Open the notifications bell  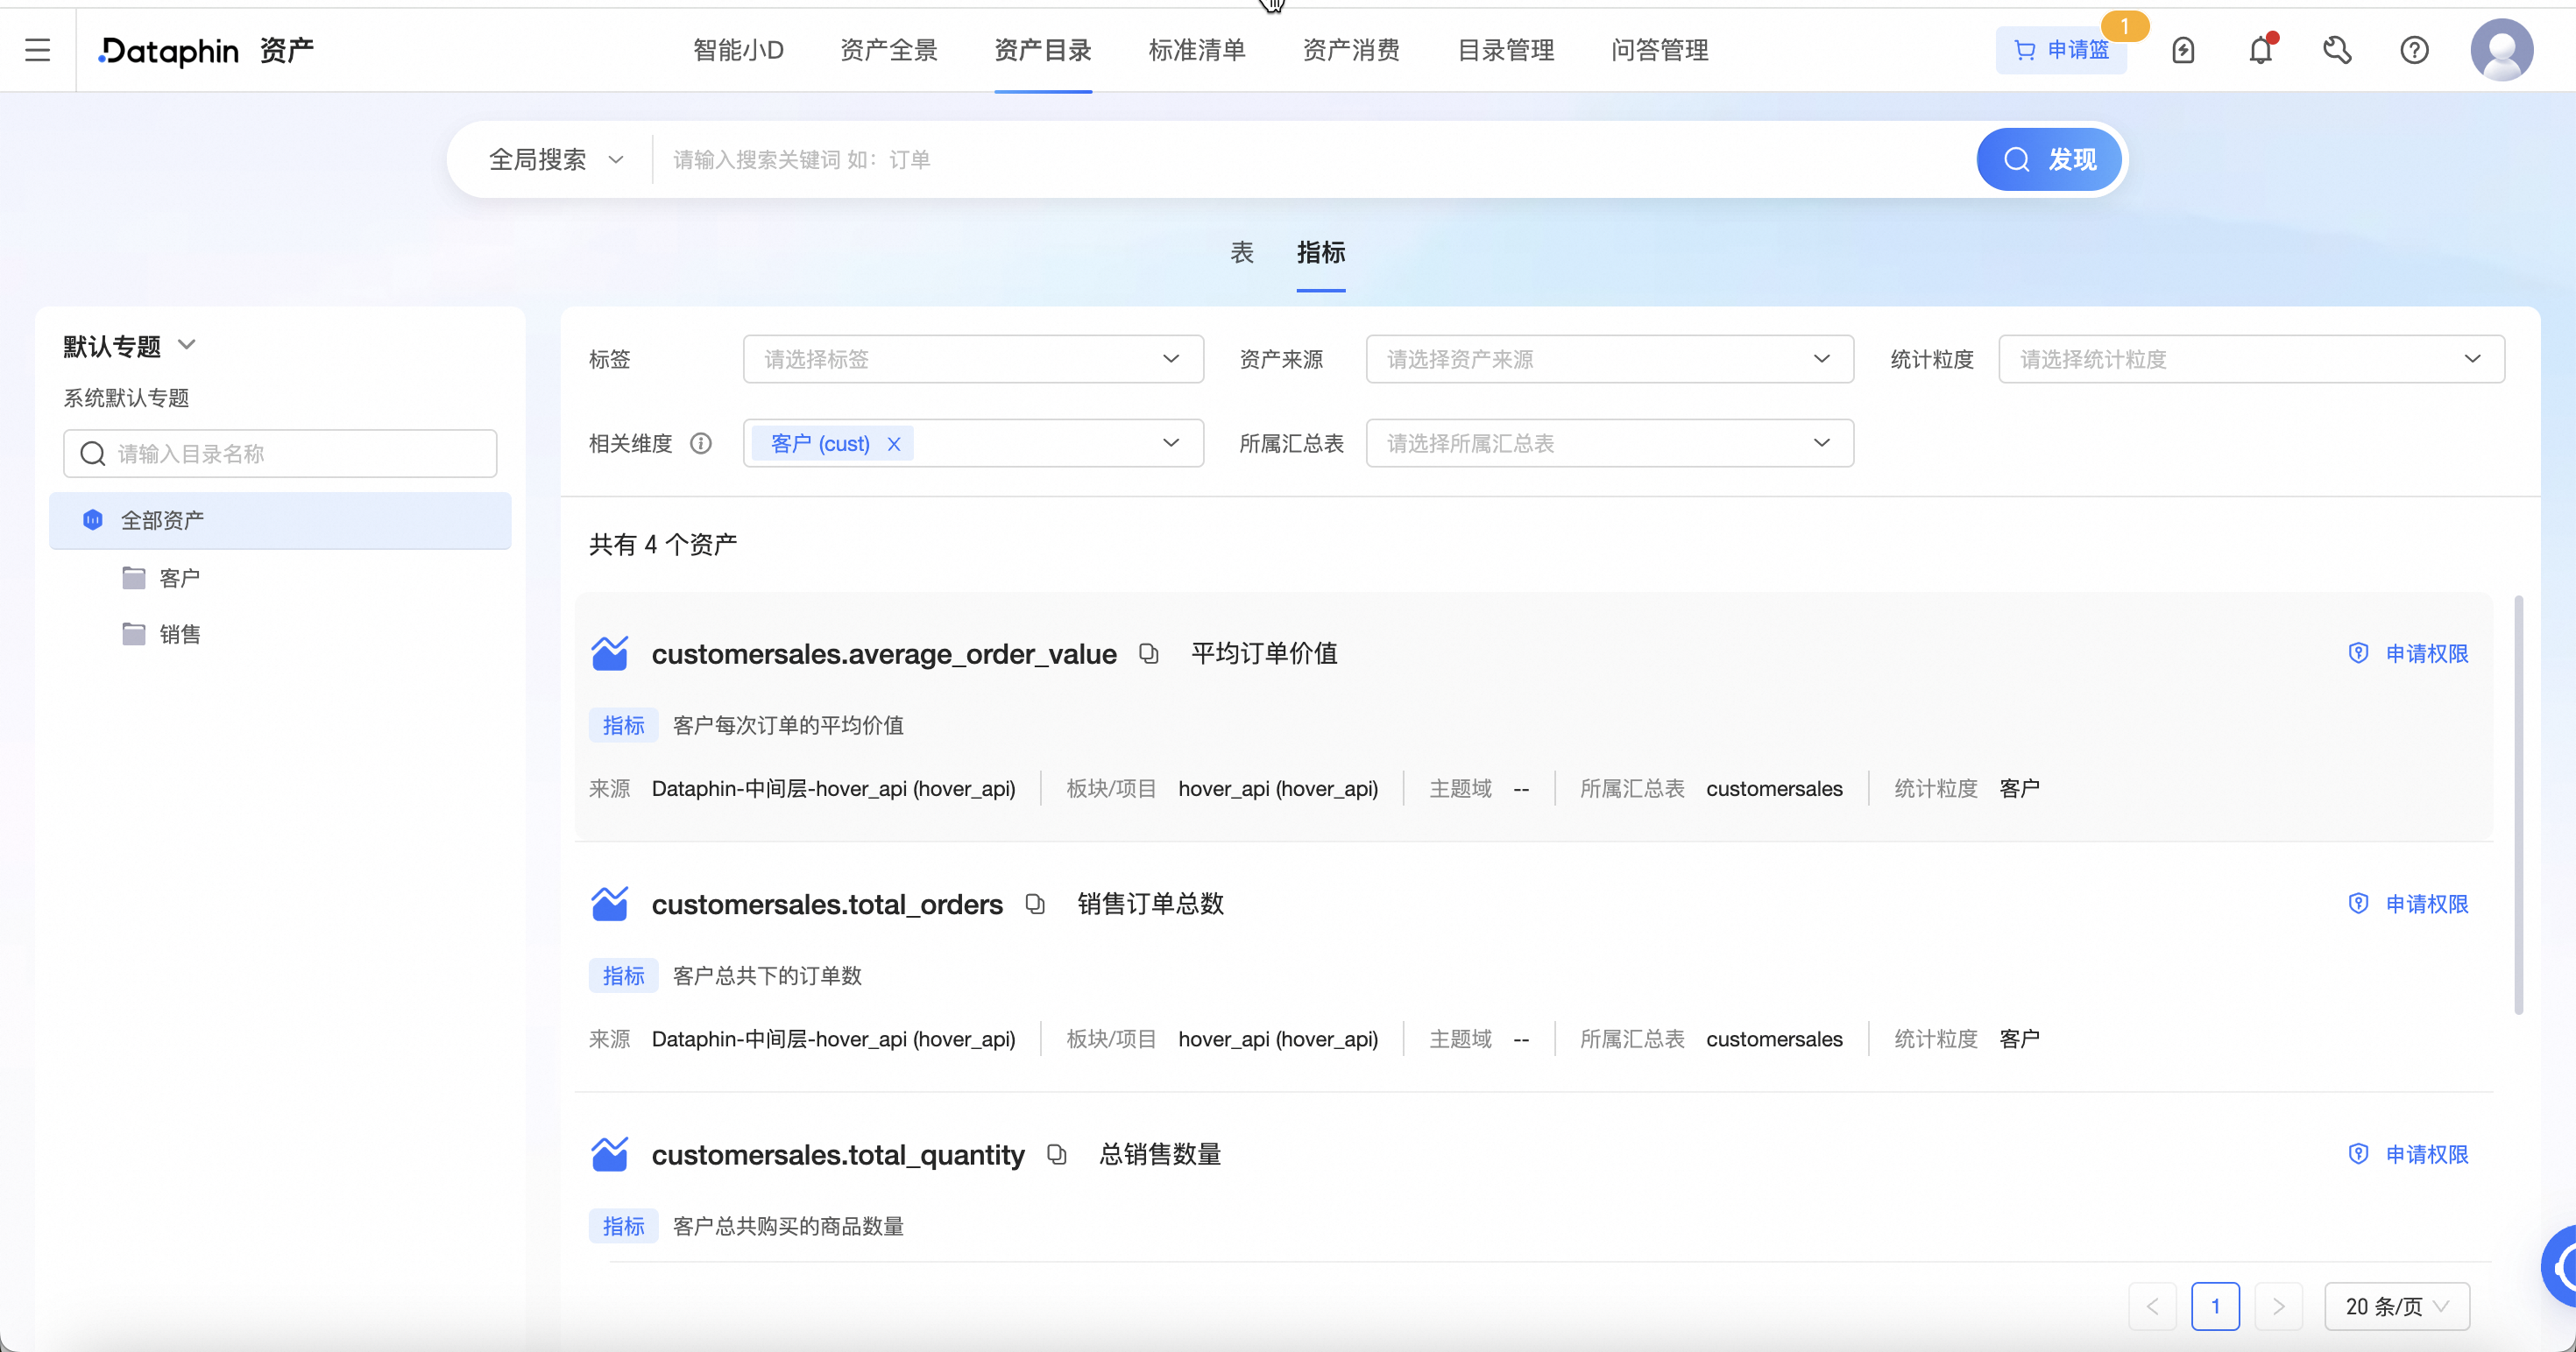(2261, 49)
